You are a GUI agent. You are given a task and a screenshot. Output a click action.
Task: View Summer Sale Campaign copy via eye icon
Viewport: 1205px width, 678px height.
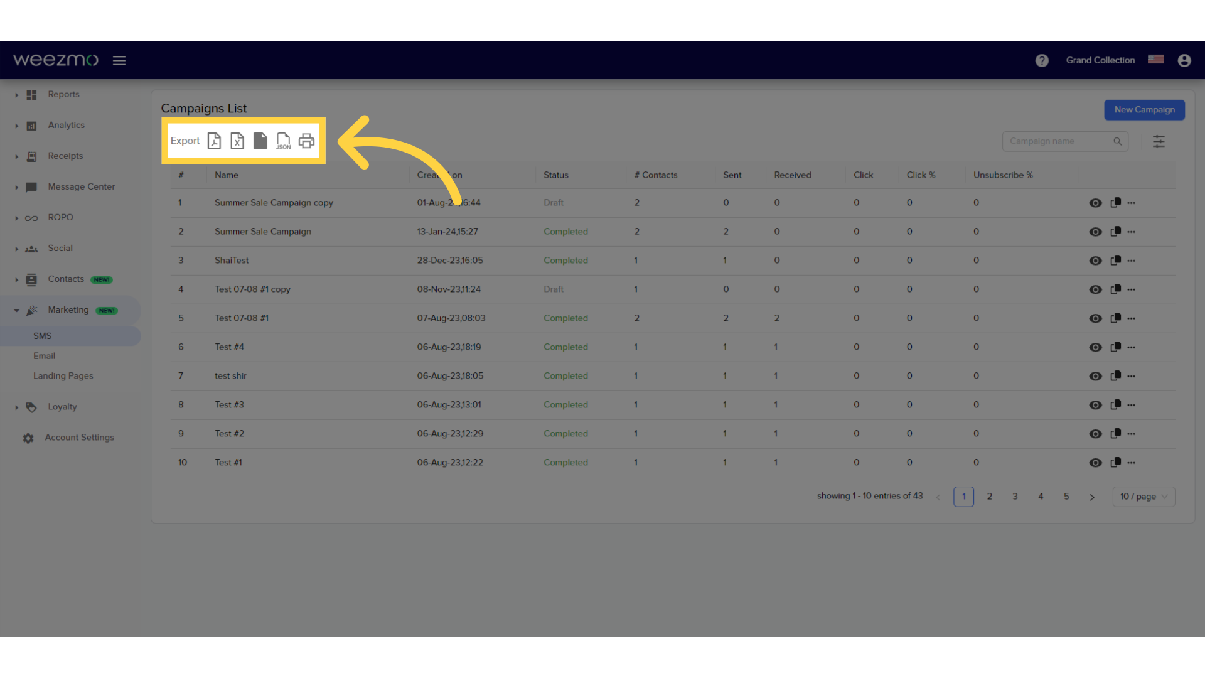click(1095, 203)
